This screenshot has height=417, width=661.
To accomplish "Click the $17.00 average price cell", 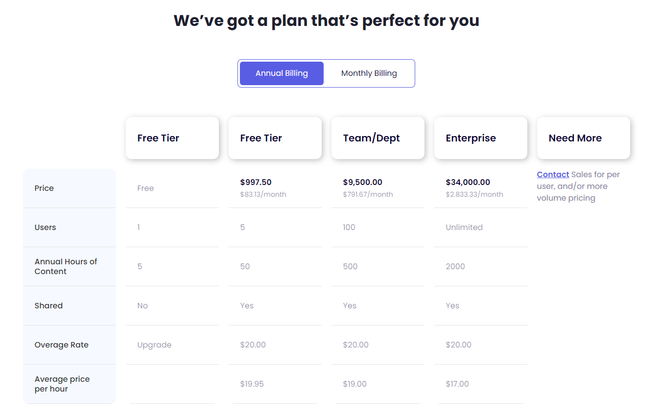I will pyautogui.click(x=457, y=384).
